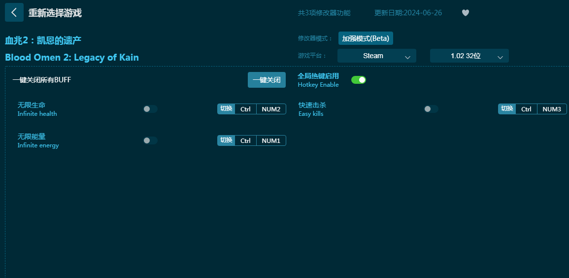The image size is (569, 278).
Task: Click the NUM1 hotkey field
Action: (271, 140)
